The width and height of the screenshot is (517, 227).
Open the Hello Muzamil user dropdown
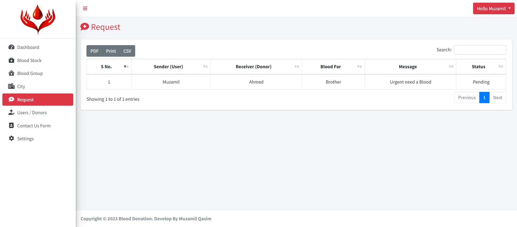coord(493,9)
